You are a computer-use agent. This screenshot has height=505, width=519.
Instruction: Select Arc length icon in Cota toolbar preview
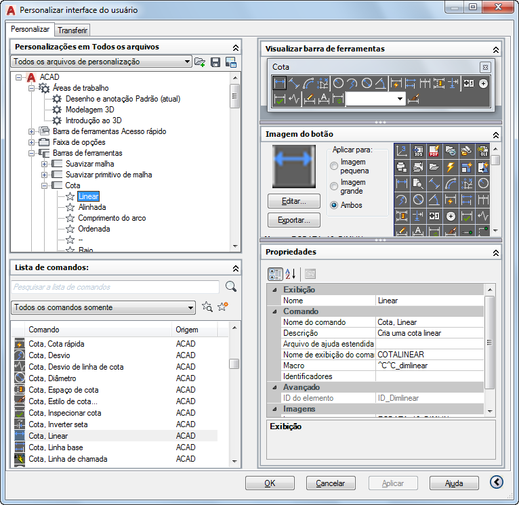(x=308, y=83)
